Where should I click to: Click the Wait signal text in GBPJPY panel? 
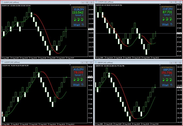[165, 85]
